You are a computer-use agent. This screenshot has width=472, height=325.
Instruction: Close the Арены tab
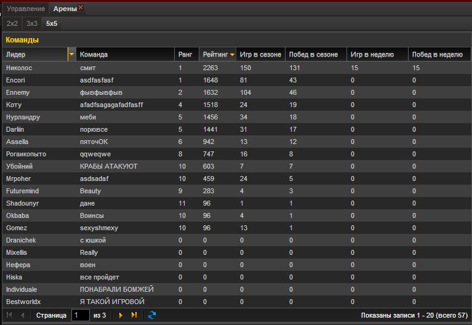[81, 8]
